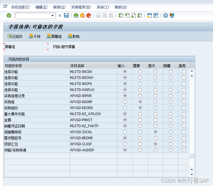Open the 转到(G) menu

coord(59,7)
